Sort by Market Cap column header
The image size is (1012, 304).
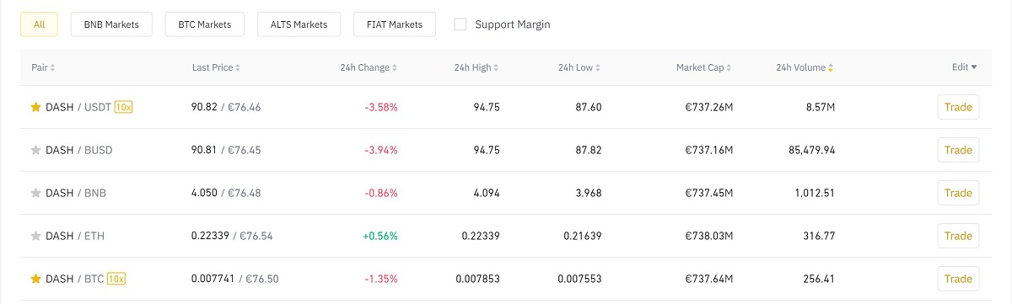point(704,67)
